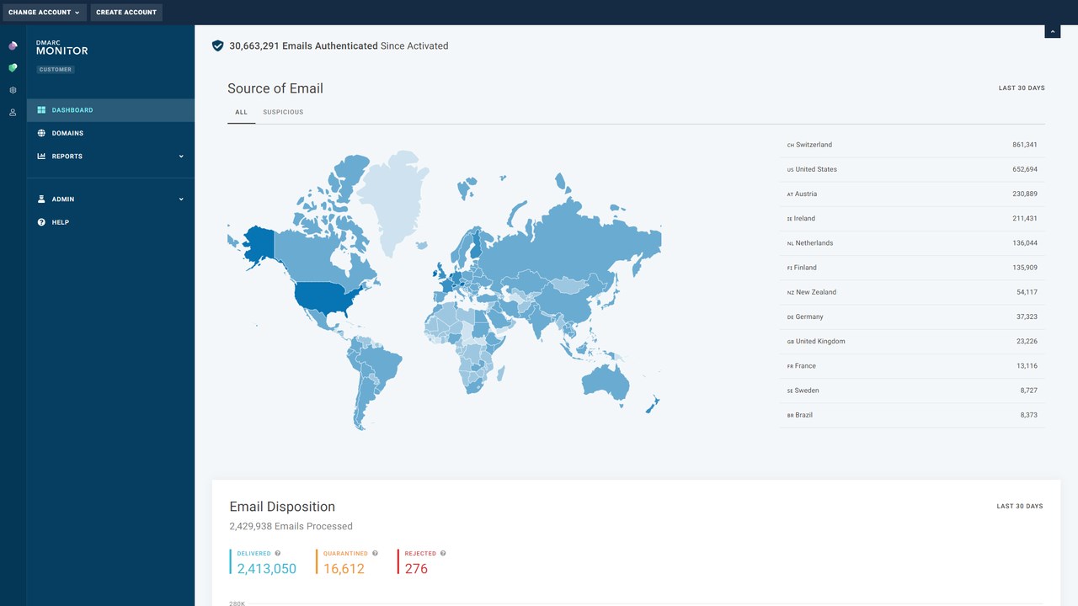Click Last 30 Days in Source of Email
This screenshot has height=606, width=1078.
[1022, 88]
